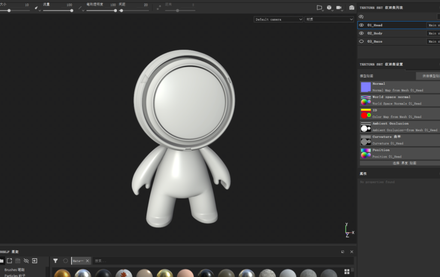Click the video camera icon in top toolbar
Viewport: 440px width, 277px height.
(x=339, y=8)
